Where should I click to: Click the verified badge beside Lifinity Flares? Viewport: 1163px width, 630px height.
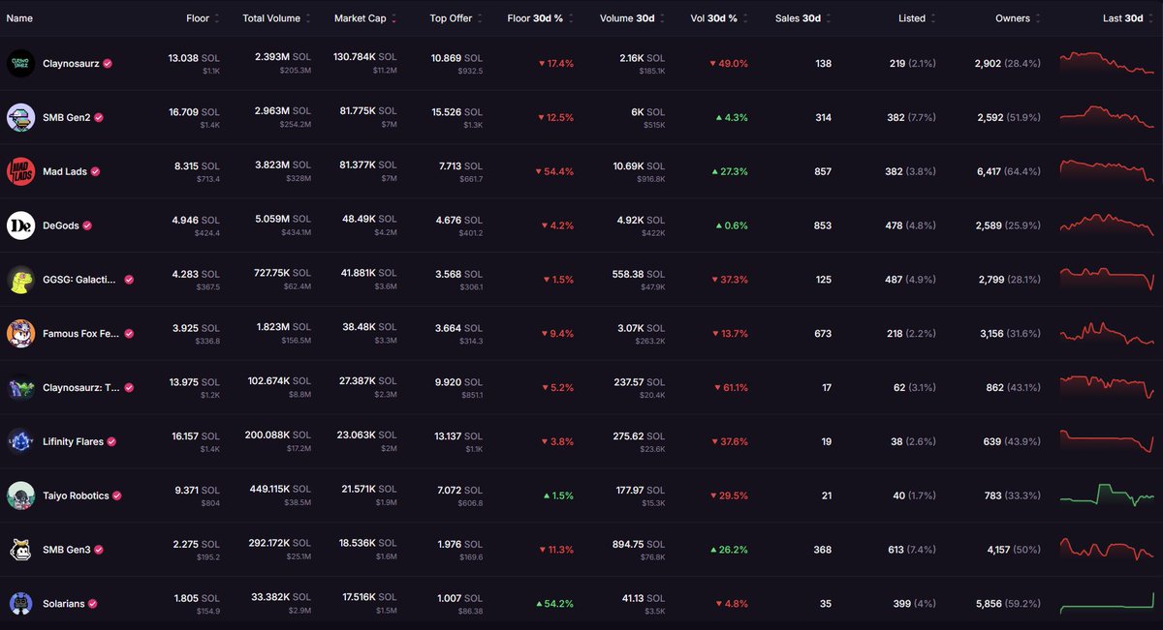click(111, 441)
